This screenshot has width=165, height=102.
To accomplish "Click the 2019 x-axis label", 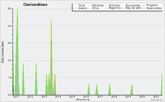I will (x=128, y=97).
